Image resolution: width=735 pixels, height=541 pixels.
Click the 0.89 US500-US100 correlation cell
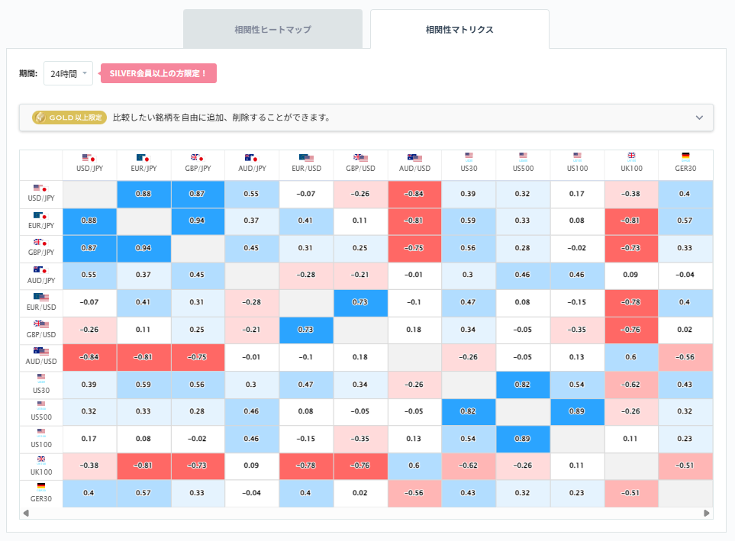tap(577, 411)
